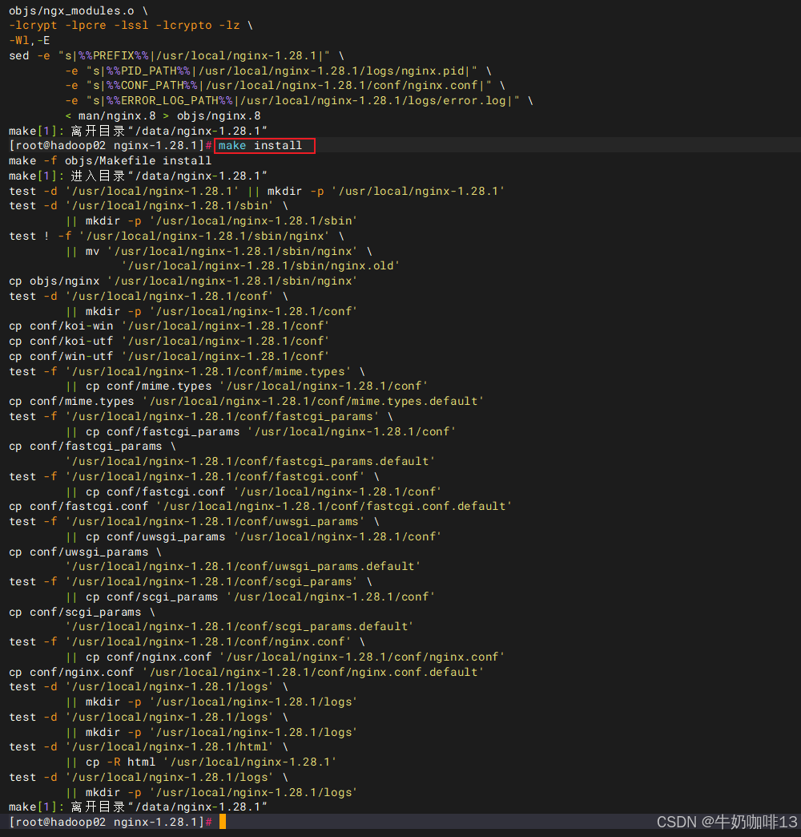Click the line containing %%ERROR_LOG_PATH%%
Viewport: 801px width, 837px height.
(x=300, y=101)
